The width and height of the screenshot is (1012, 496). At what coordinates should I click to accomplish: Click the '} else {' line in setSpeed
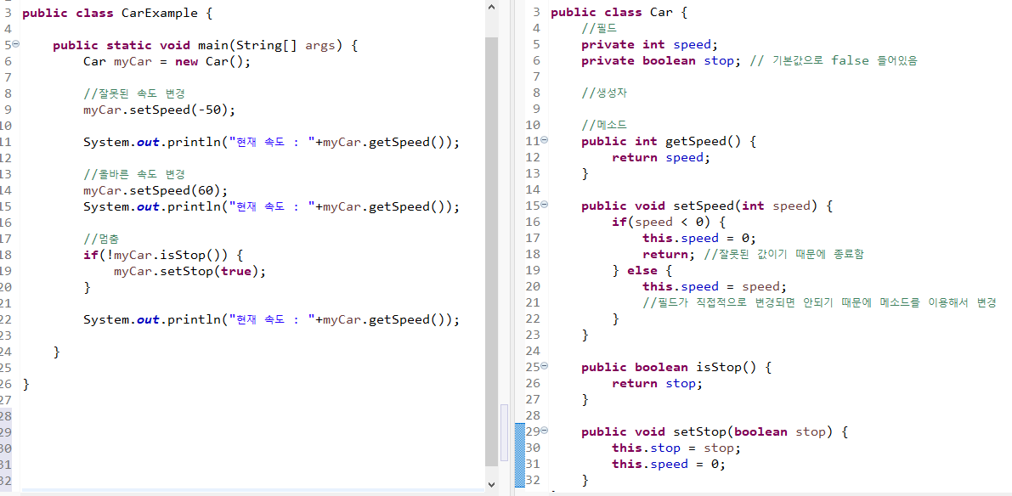tap(642, 270)
